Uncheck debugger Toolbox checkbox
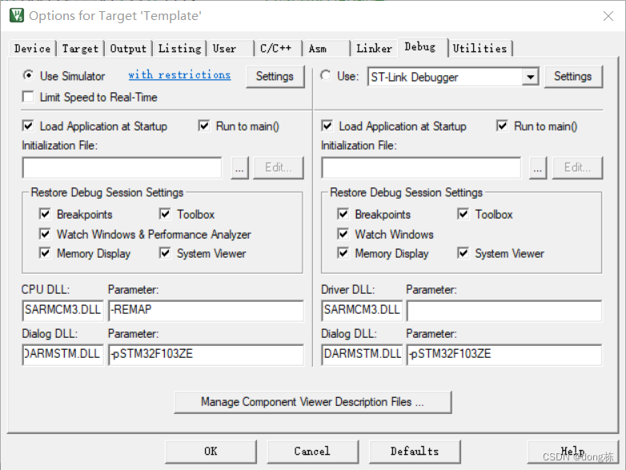Screen dimensions: 626x470 (x=463, y=214)
